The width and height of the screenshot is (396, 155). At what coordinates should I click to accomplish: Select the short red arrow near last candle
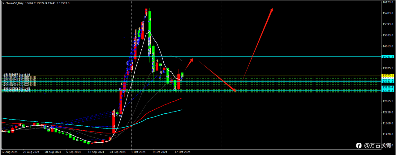click(189, 64)
